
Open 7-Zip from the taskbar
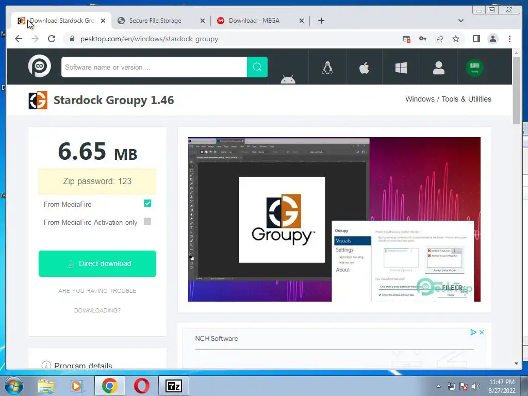coord(174,386)
